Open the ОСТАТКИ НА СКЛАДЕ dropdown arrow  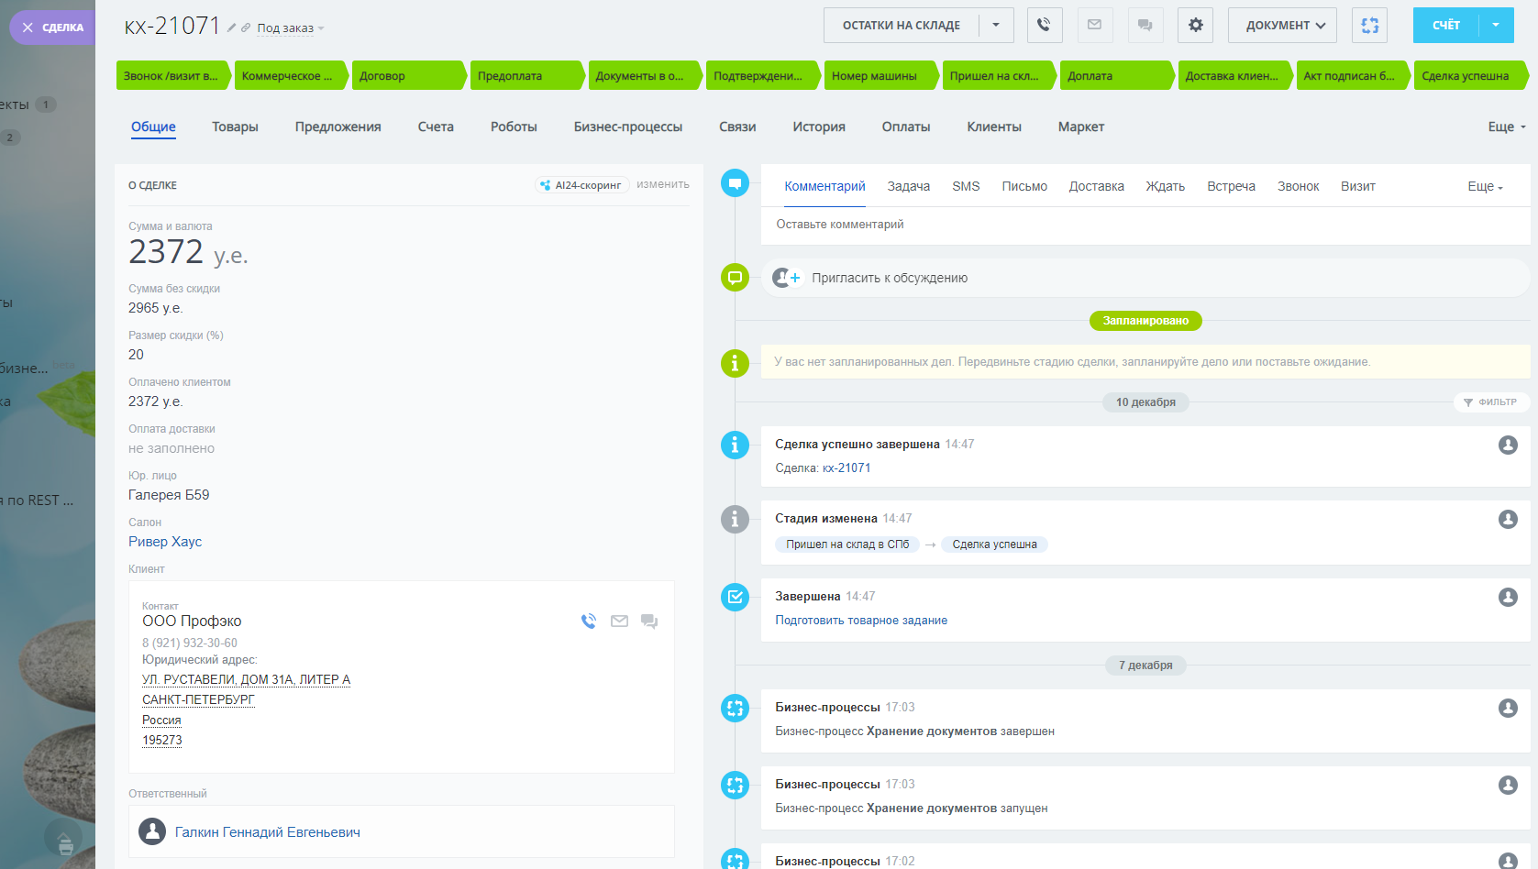pos(996,26)
